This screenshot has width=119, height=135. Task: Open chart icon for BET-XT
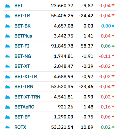click(7, 66)
